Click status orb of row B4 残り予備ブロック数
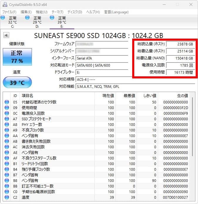The image size is (198, 204). click(x=7, y=169)
